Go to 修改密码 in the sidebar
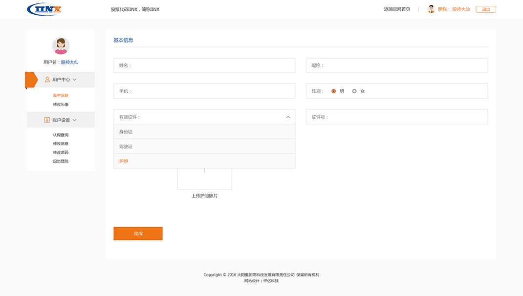 tap(61, 152)
